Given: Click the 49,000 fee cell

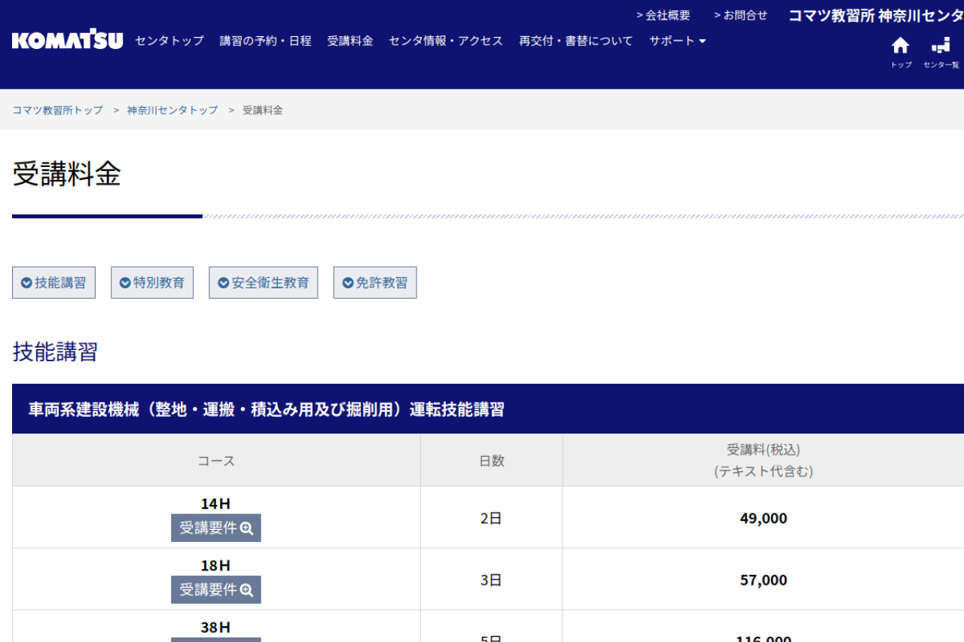Looking at the screenshot, I should 764,518.
